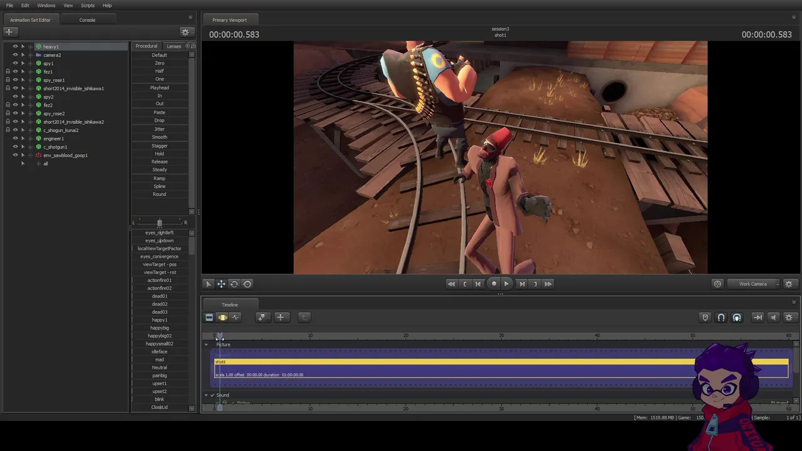Toggle visibility of camera2
802x451 pixels.
15,55
